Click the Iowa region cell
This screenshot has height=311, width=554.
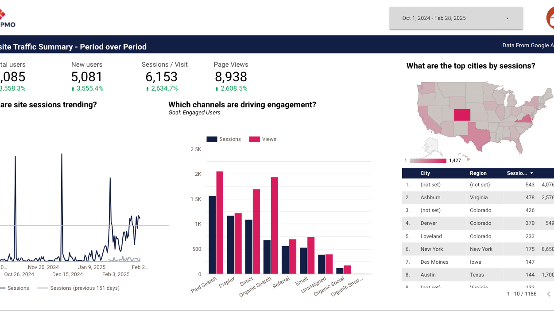point(475,262)
